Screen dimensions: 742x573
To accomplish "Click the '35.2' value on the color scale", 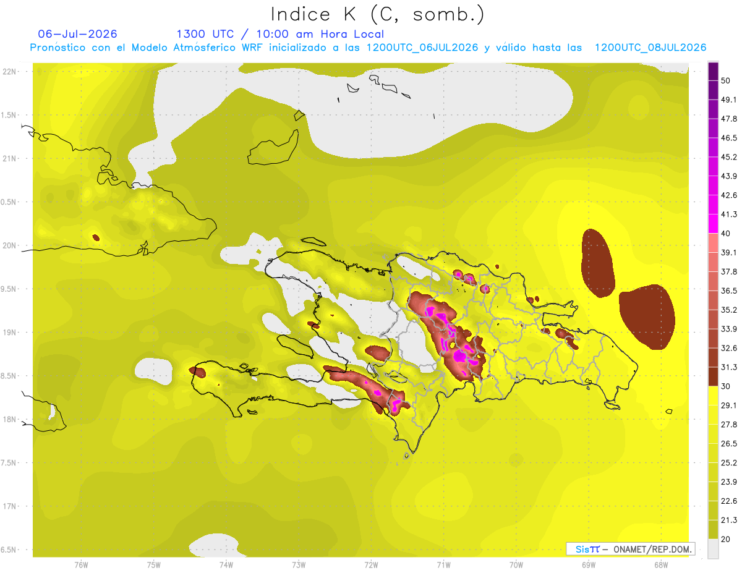I will [729, 310].
